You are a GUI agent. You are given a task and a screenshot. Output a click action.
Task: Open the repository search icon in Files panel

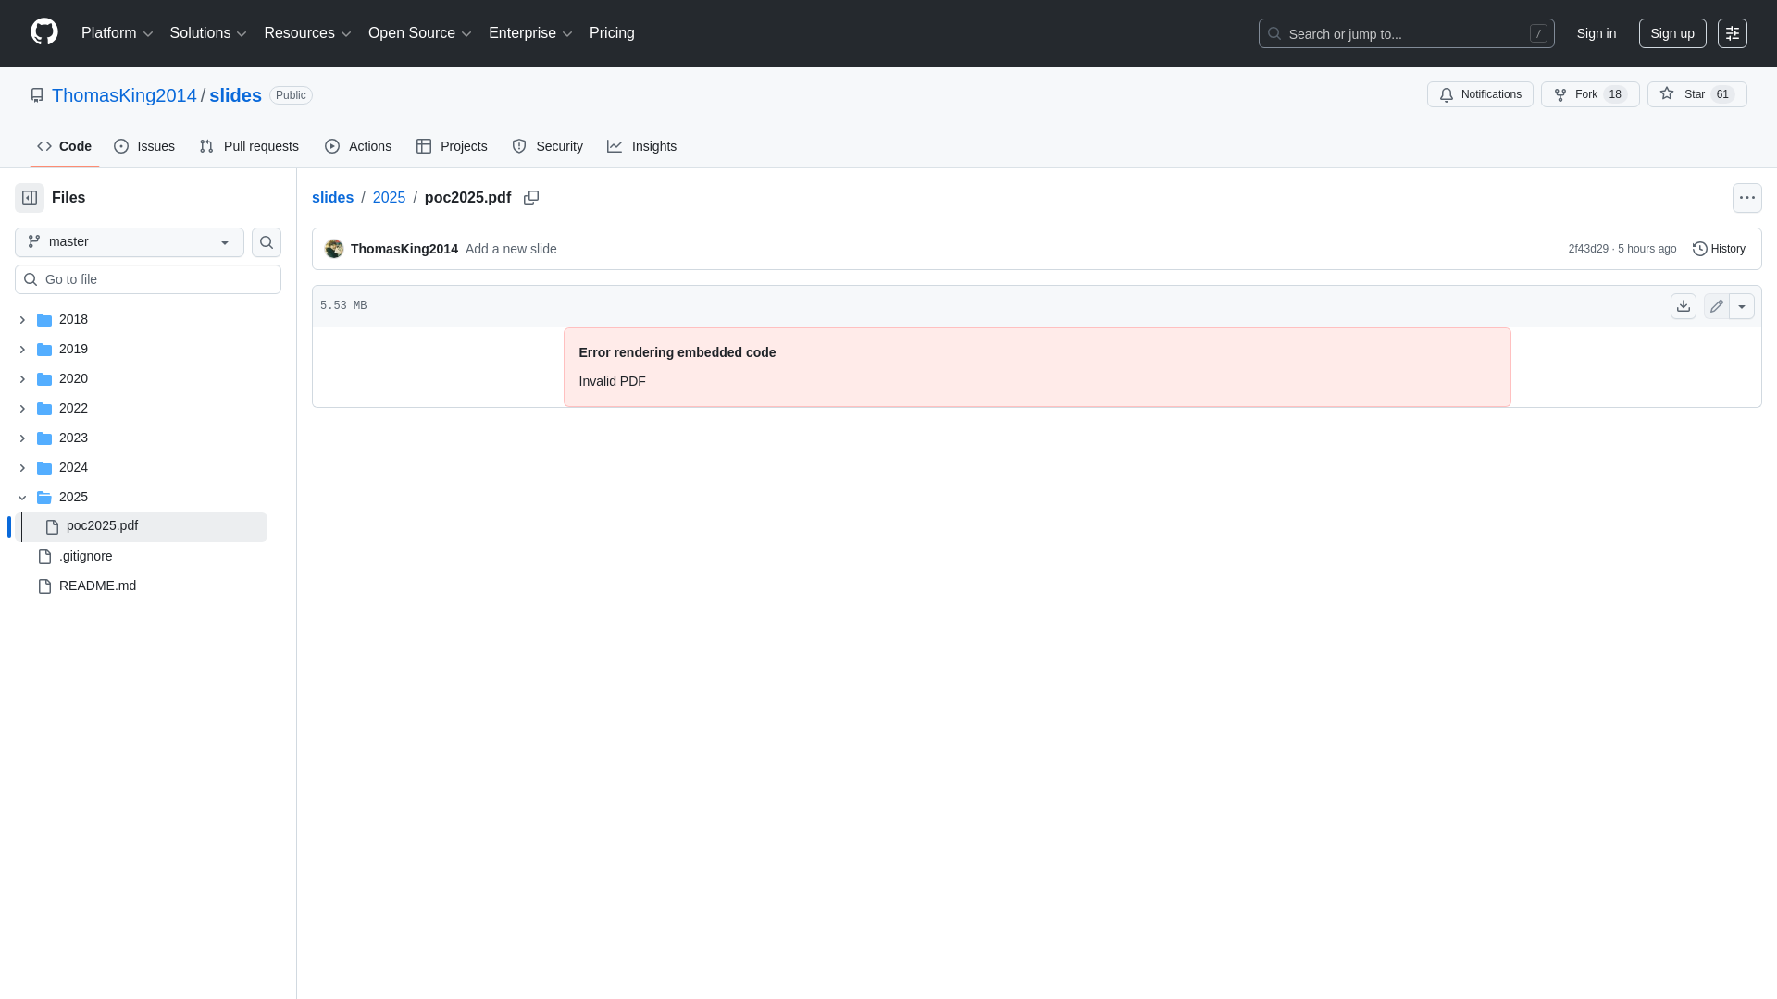(266, 241)
